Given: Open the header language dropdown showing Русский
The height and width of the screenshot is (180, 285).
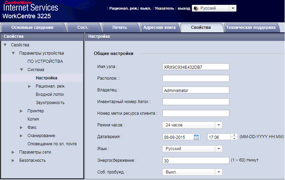Looking at the screenshot, I should coord(214,8).
